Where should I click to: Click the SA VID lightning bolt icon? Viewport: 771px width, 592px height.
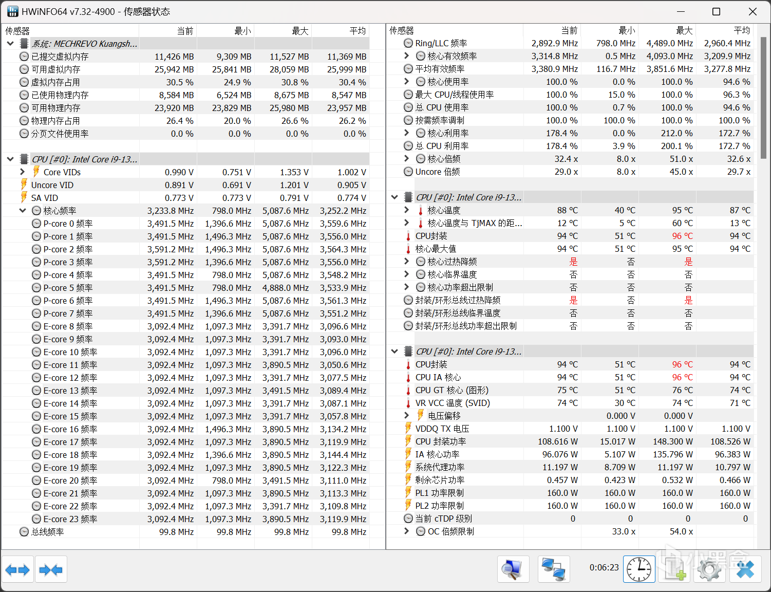[x=24, y=197]
